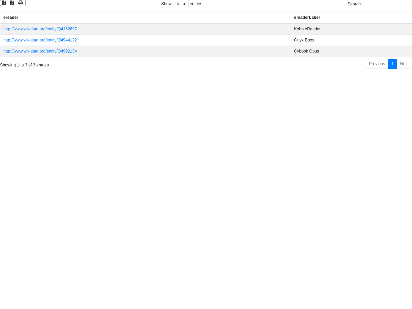
Task: Click the Show label beside entries dropdown
Action: (166, 4)
